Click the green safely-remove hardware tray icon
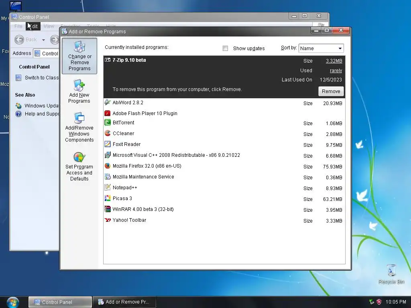Screen dimensions: 411x308 (371, 302)
